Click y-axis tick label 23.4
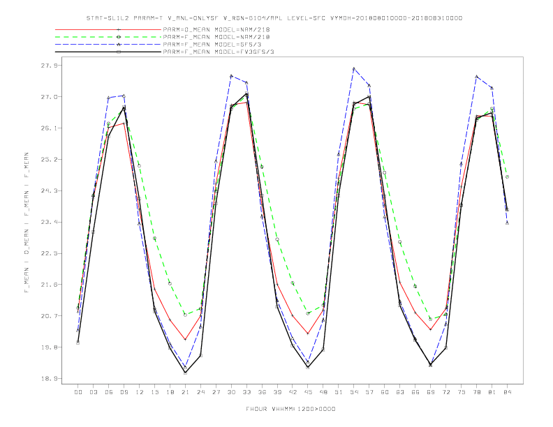 [x=49, y=223]
